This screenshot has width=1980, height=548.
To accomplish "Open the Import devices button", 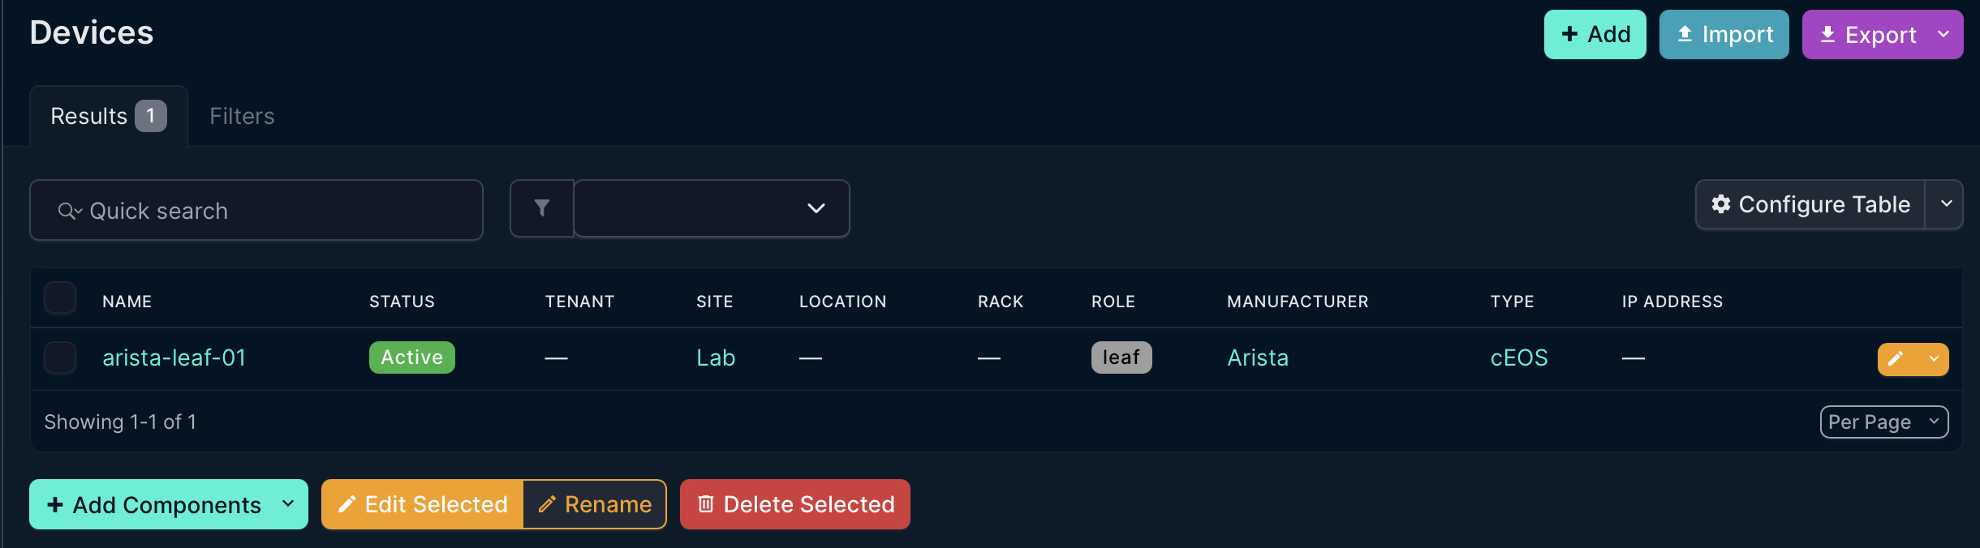I will coord(1724,34).
